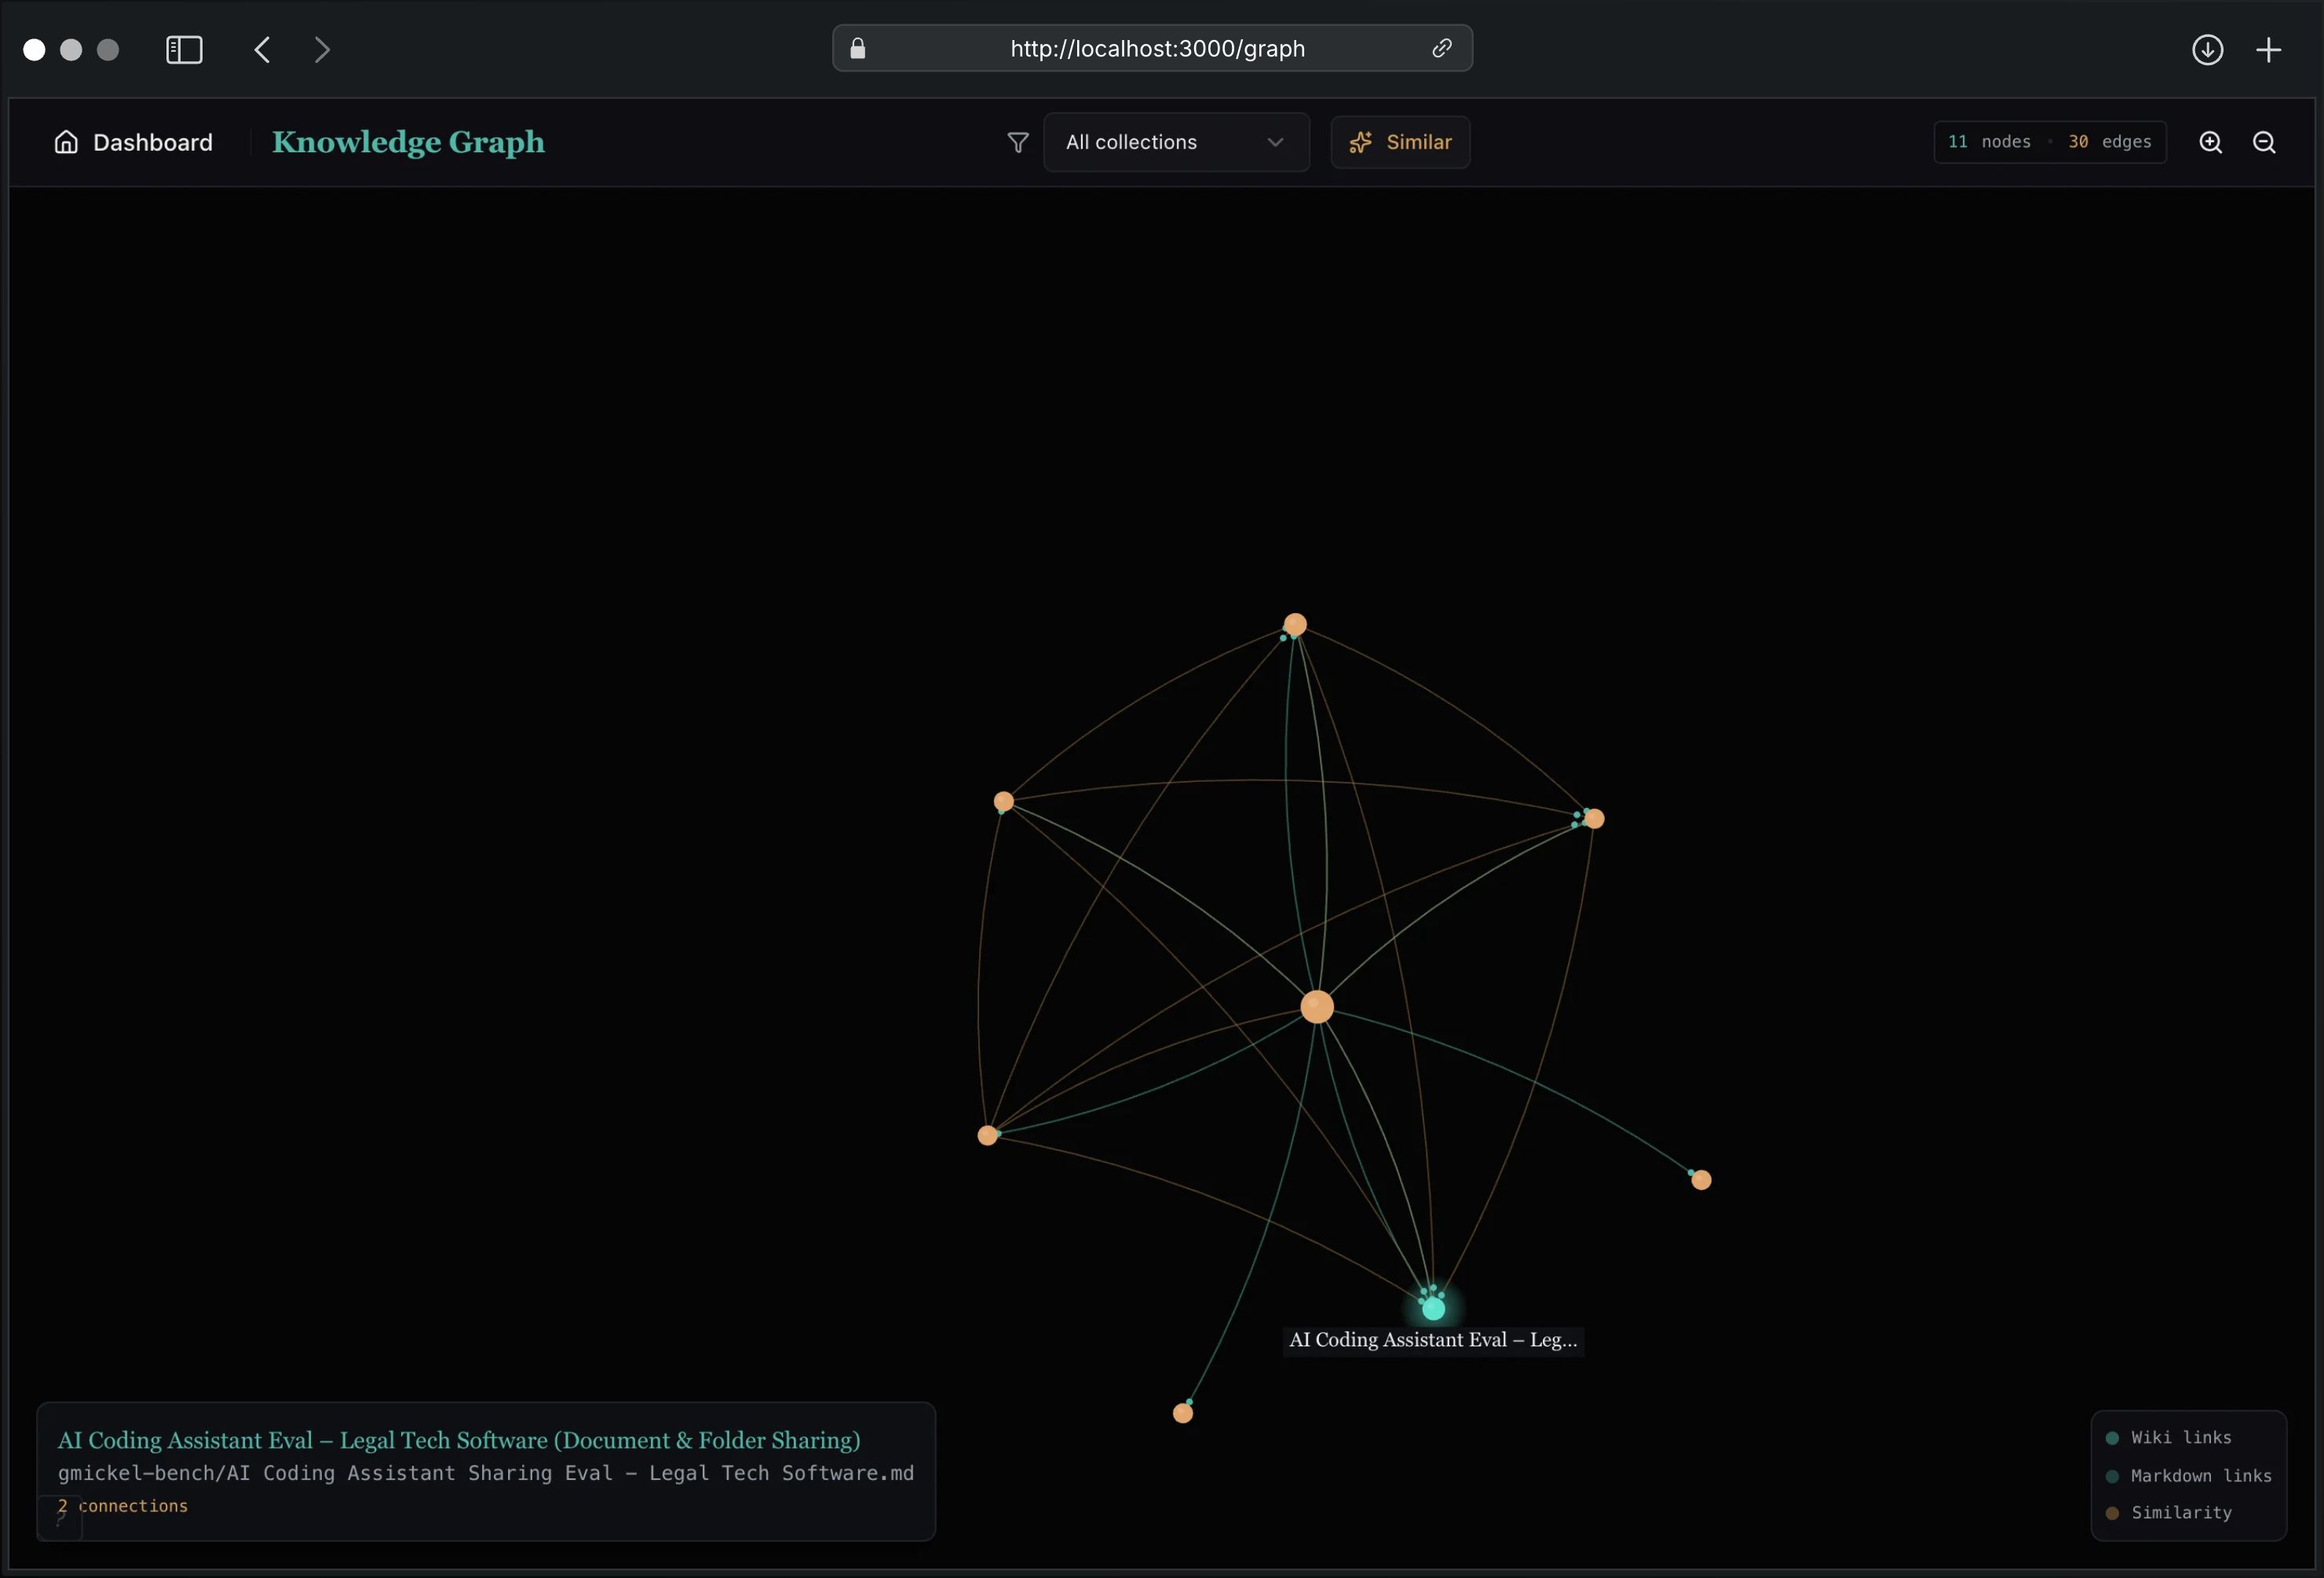
Task: Click the sparkle icon on the Similar button
Action: point(1360,142)
